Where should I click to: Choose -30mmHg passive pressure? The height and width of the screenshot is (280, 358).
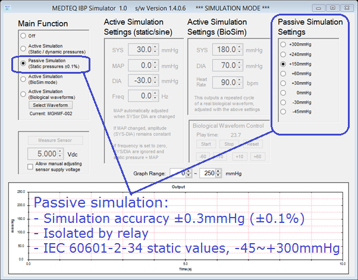coord(283,102)
